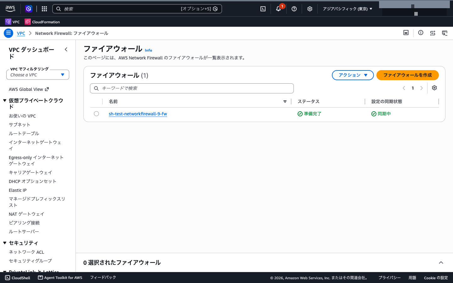Click the Amazon Q icon beside AWS logo
Image resolution: width=453 pixels, height=283 pixels.
pyautogui.click(x=29, y=9)
